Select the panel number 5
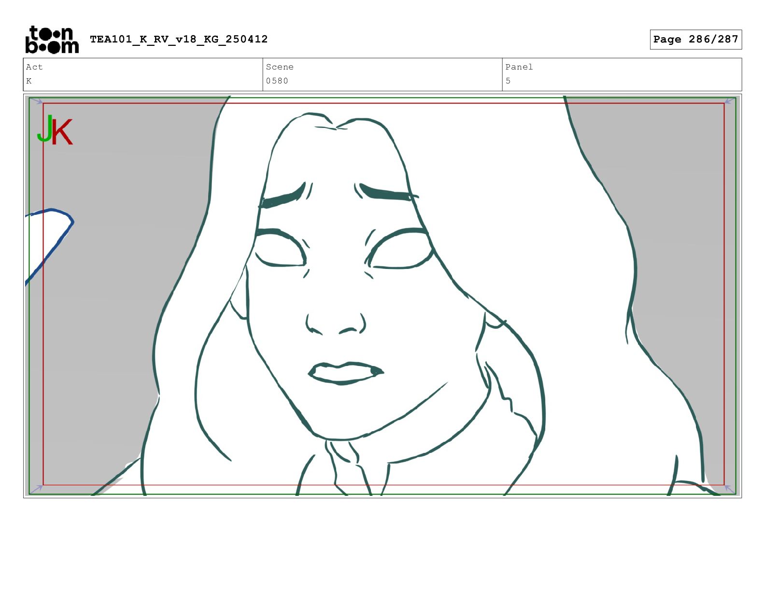 tap(508, 81)
